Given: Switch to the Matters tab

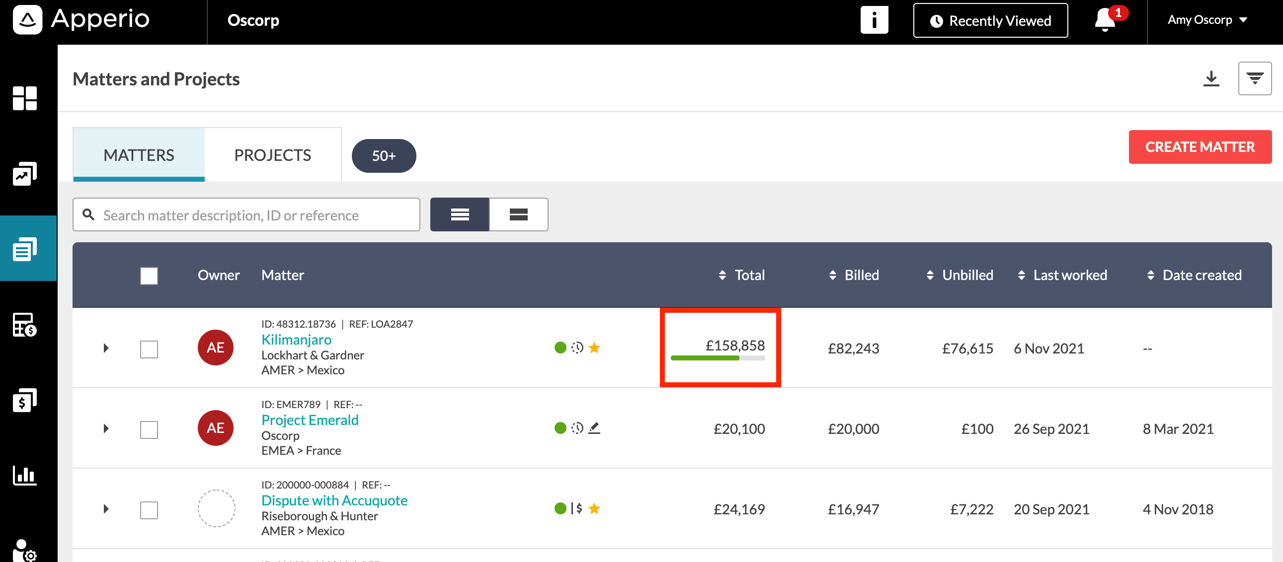Looking at the screenshot, I should coord(139,155).
